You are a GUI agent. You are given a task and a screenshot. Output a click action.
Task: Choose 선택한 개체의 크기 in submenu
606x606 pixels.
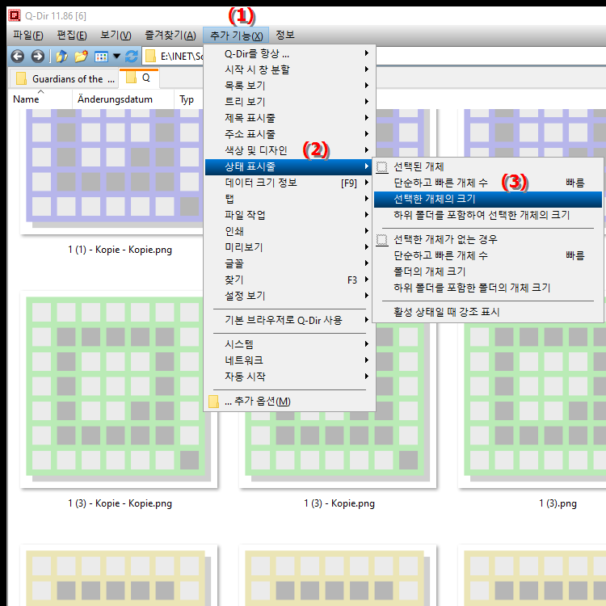(x=488, y=200)
